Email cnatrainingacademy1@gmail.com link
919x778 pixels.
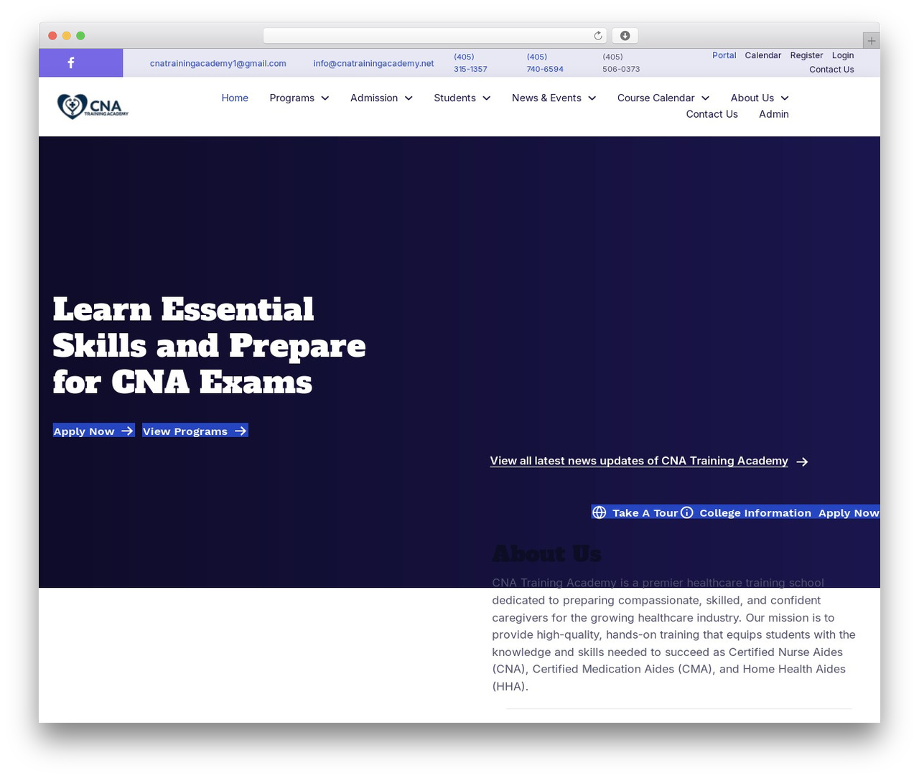218,63
